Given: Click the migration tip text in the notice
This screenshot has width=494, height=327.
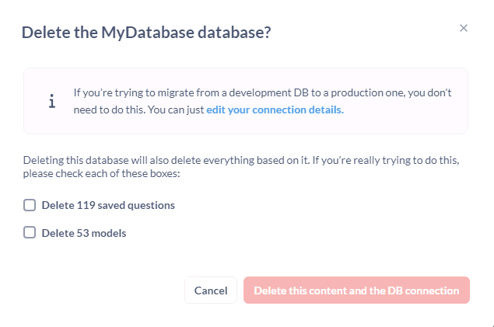Looking at the screenshot, I should pos(262,101).
